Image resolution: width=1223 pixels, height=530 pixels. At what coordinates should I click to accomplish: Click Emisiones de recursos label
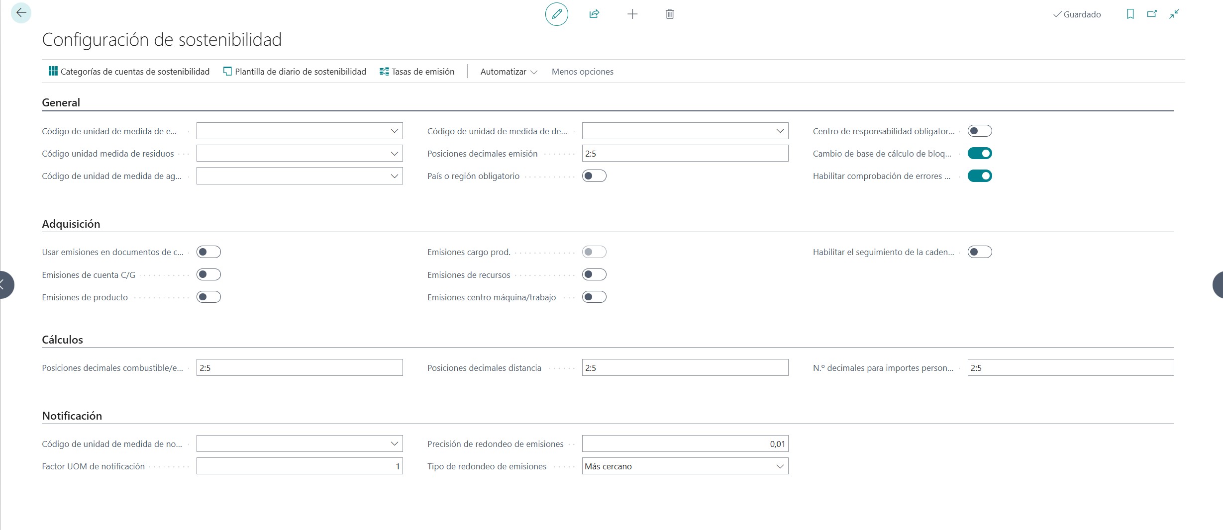pyautogui.click(x=469, y=275)
